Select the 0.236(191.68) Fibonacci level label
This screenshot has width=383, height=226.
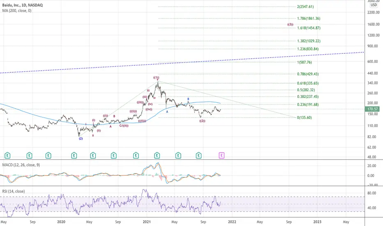pos(308,104)
